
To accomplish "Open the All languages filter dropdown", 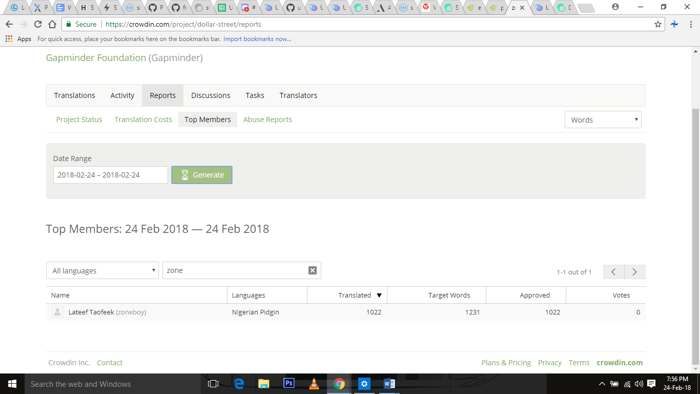I will (x=102, y=270).
